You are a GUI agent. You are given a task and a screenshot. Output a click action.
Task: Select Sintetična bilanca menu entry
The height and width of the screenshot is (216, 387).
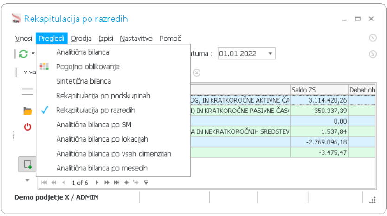[x=113, y=81]
